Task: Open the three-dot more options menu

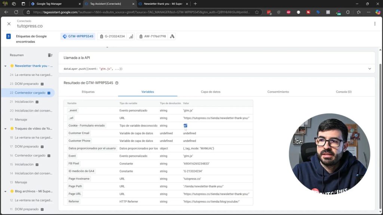Action: click(375, 24)
